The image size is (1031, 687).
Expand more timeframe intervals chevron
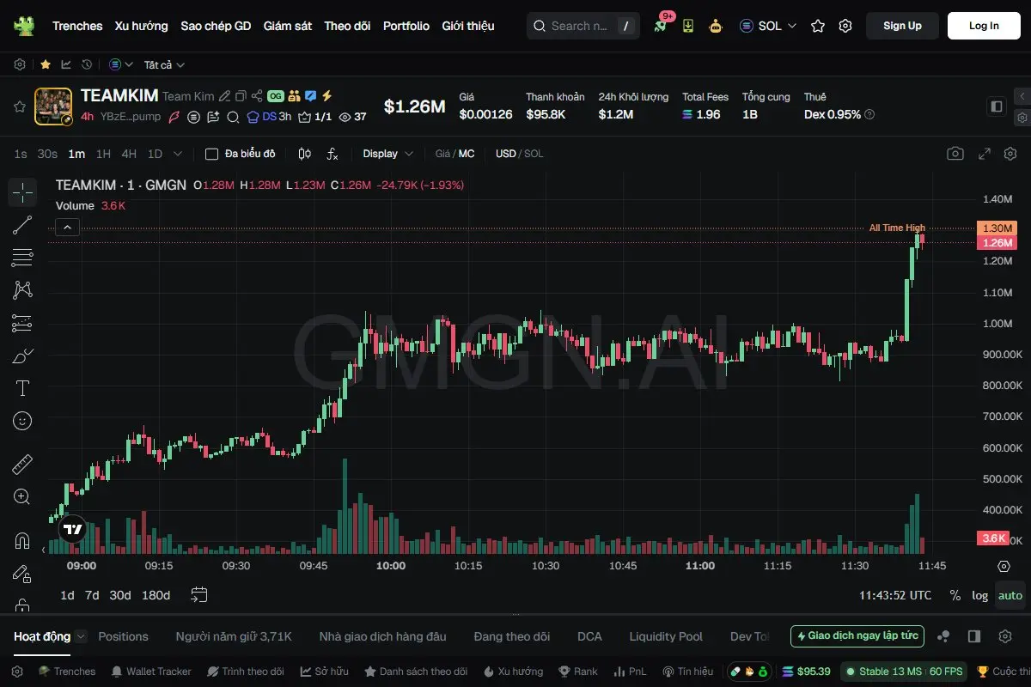178,154
